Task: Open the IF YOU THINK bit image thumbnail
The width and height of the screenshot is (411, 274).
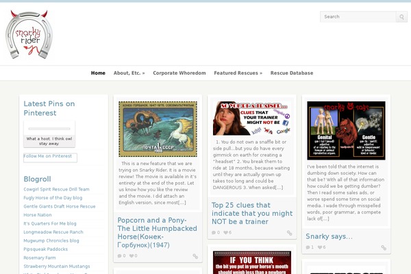Action: [252, 262]
